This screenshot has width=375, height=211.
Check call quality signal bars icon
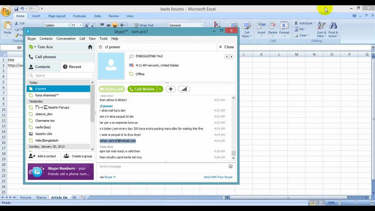pyautogui.click(x=184, y=89)
